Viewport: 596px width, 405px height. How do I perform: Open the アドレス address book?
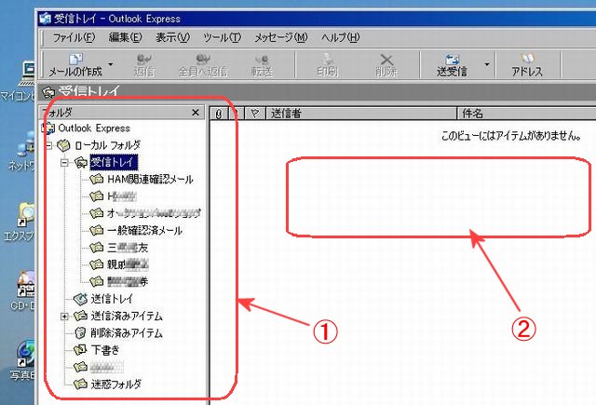coord(527,65)
